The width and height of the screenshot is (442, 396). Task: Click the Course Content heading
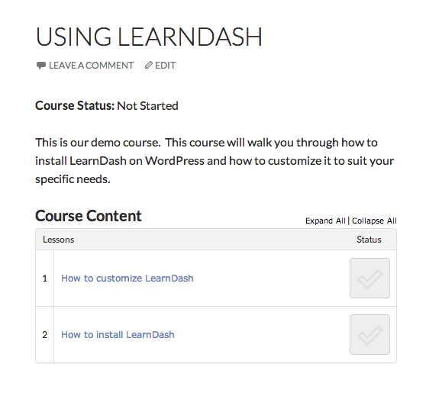(x=89, y=216)
